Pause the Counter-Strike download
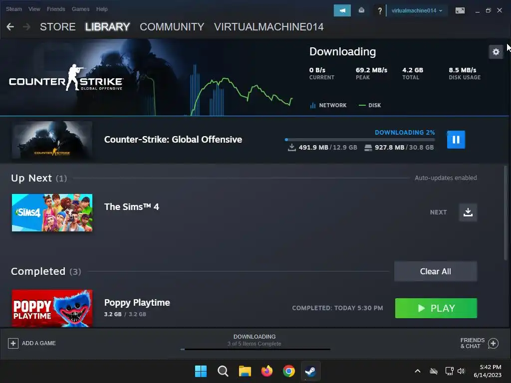Image resolution: width=511 pixels, height=383 pixels. (x=456, y=140)
